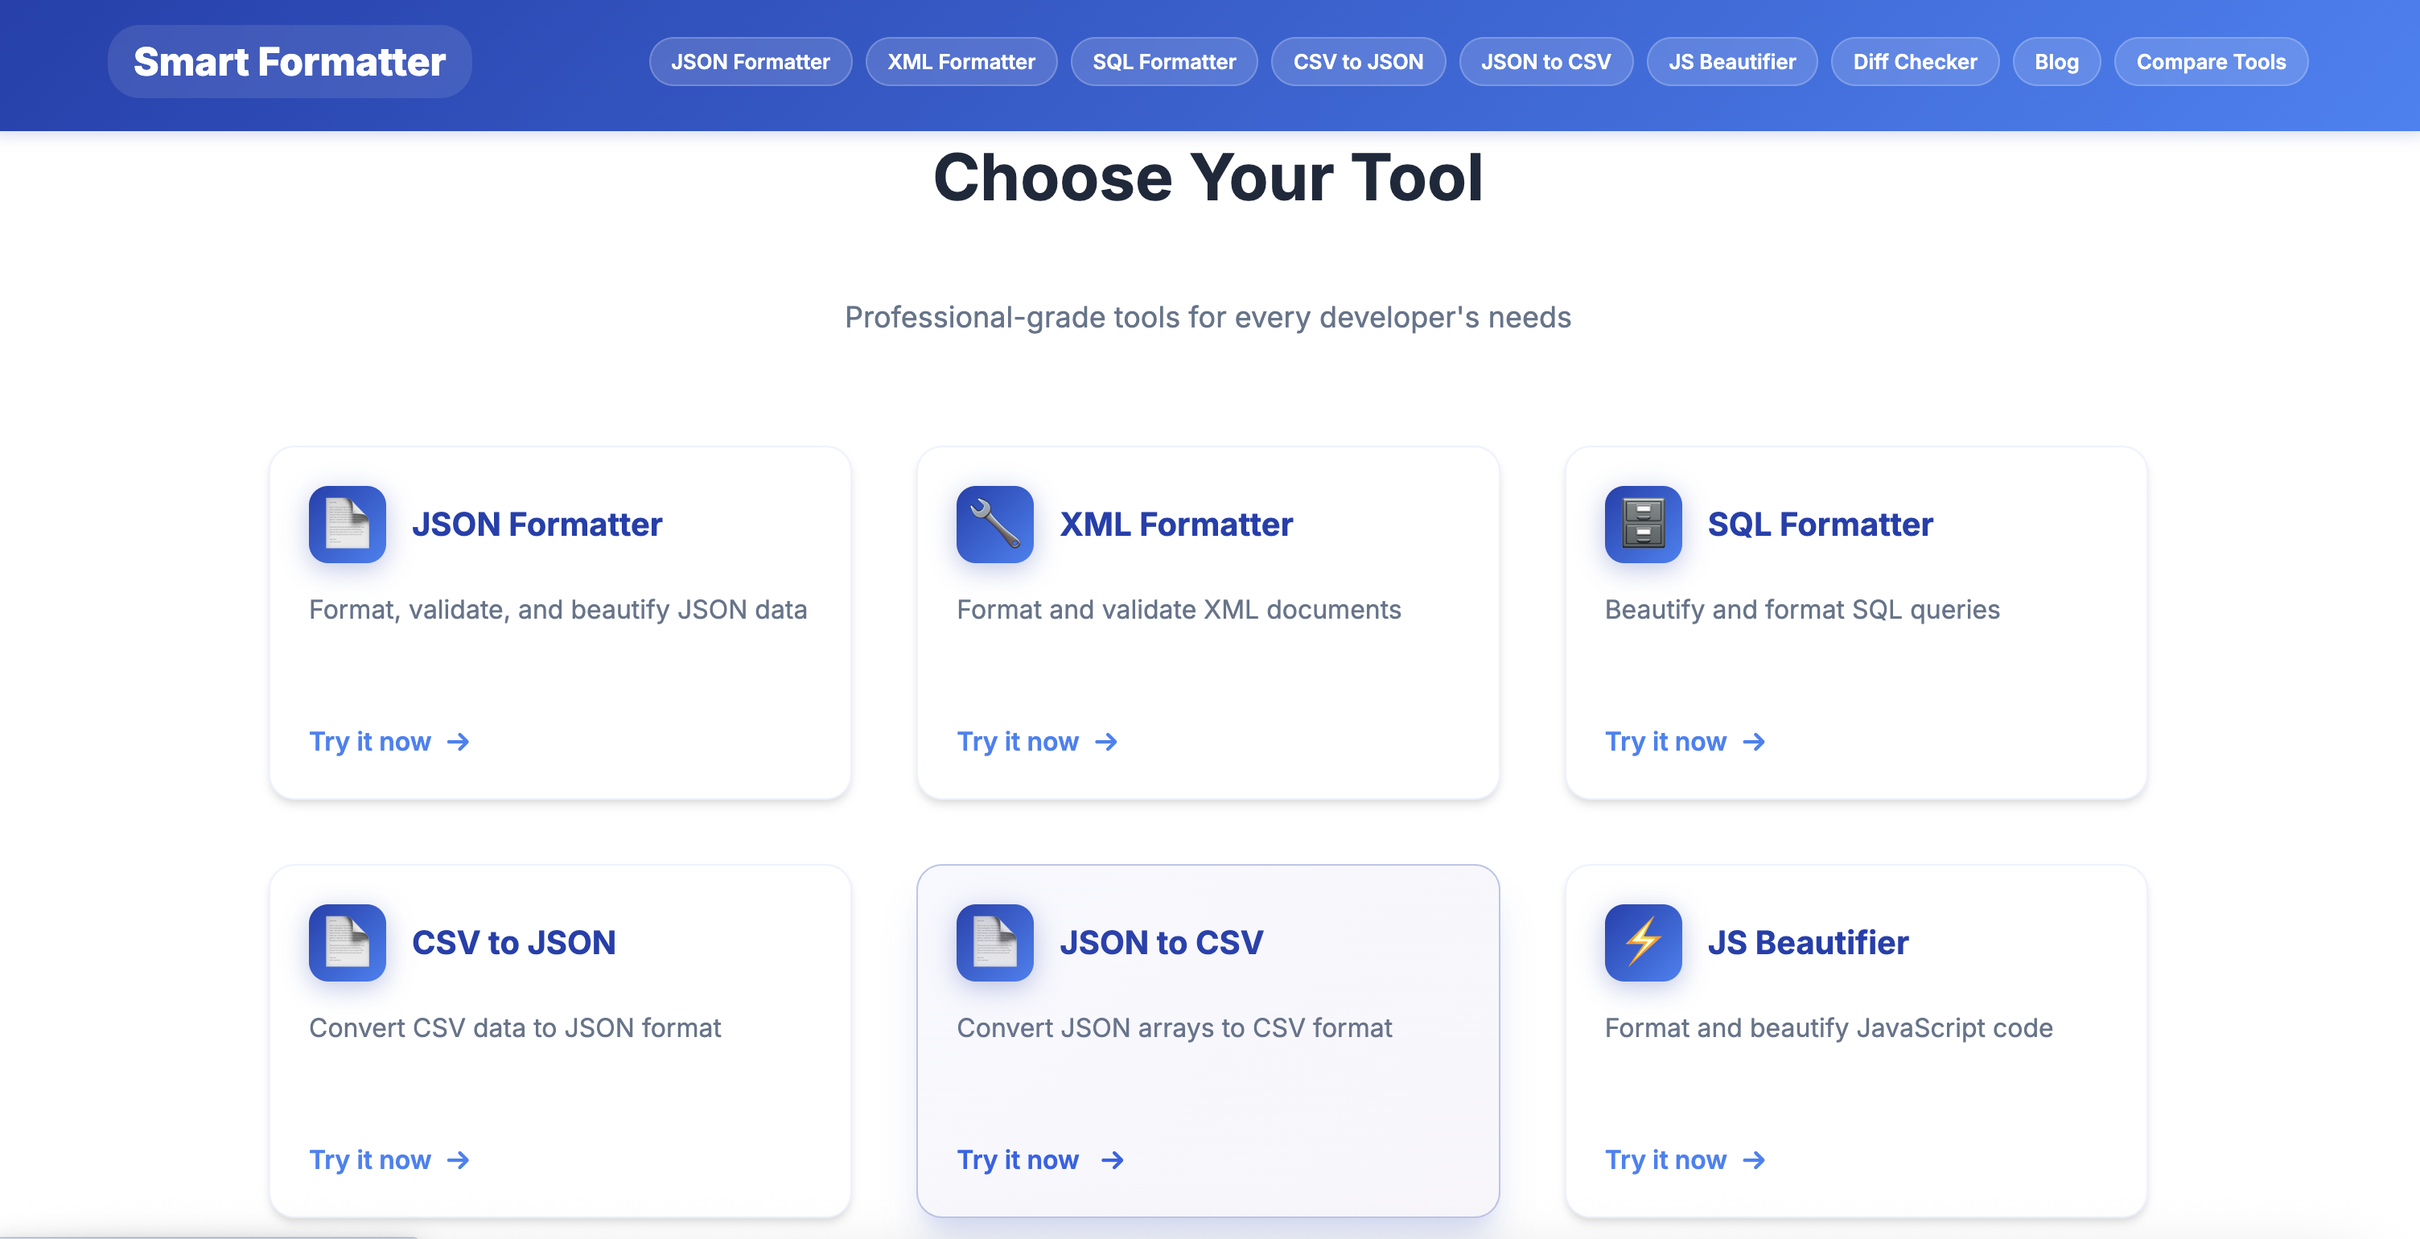Open Compare Tools in the header
The image size is (2420, 1239).
click(2209, 62)
